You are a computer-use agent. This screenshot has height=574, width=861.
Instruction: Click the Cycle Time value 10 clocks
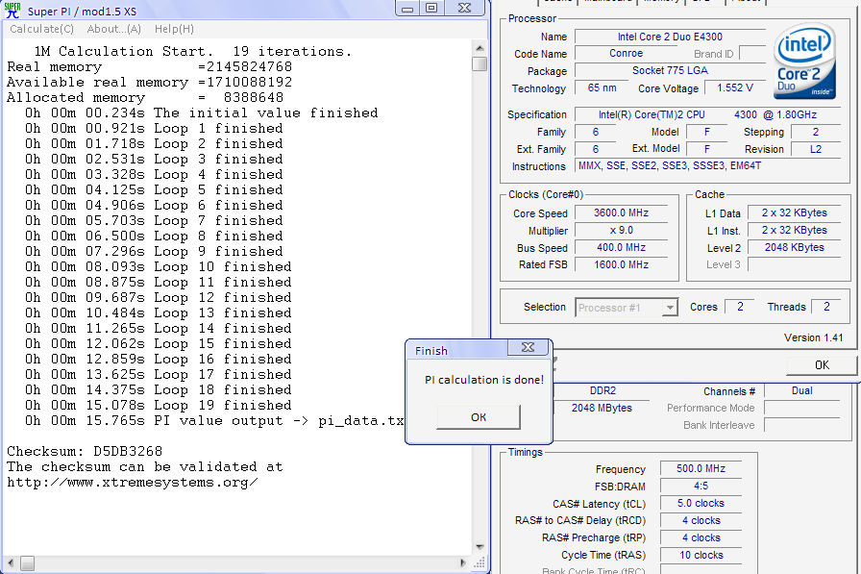701,556
